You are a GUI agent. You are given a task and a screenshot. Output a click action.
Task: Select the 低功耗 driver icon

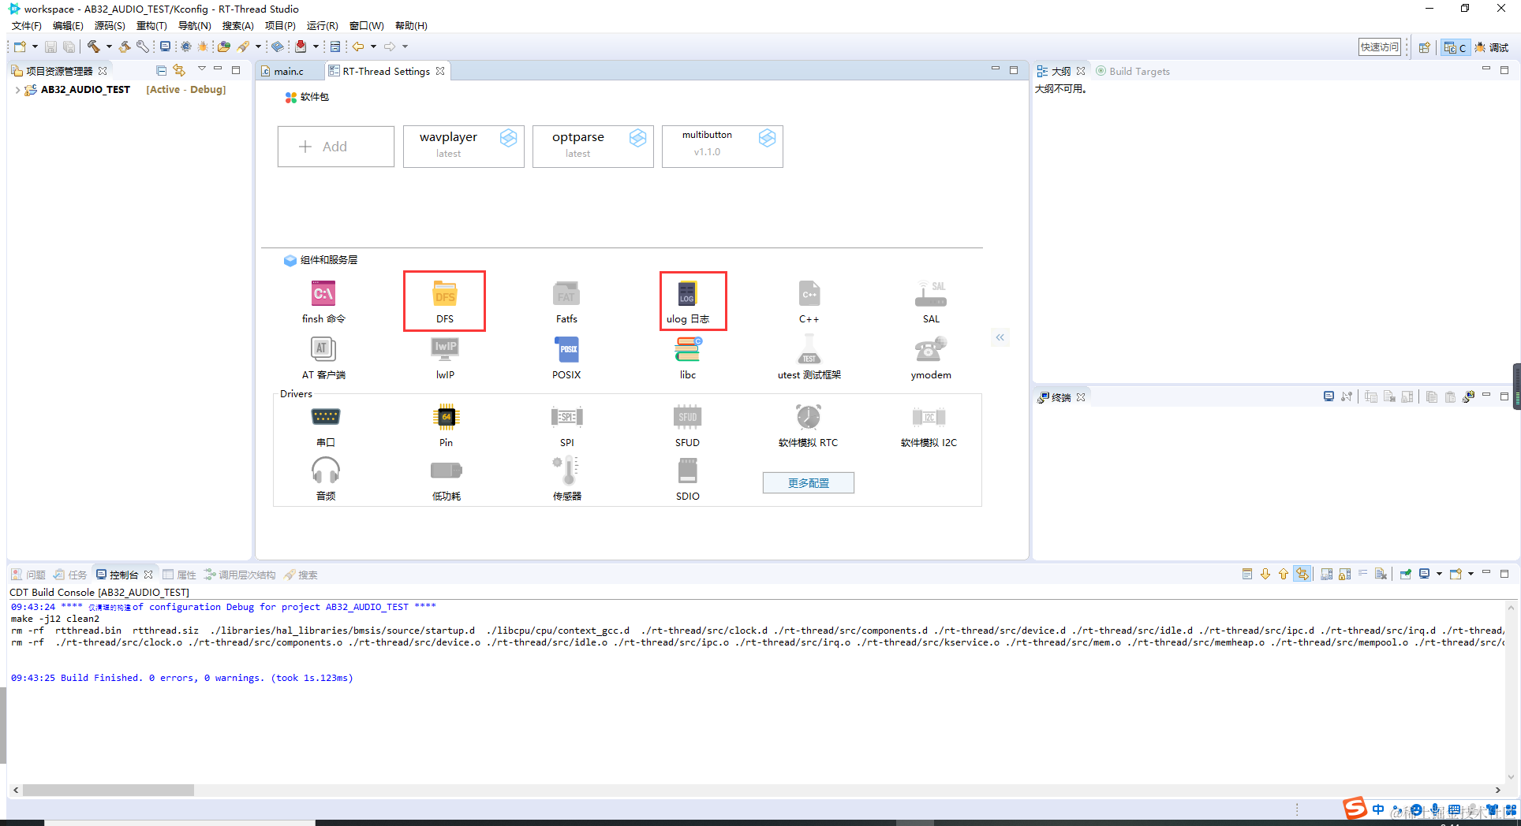(x=446, y=471)
